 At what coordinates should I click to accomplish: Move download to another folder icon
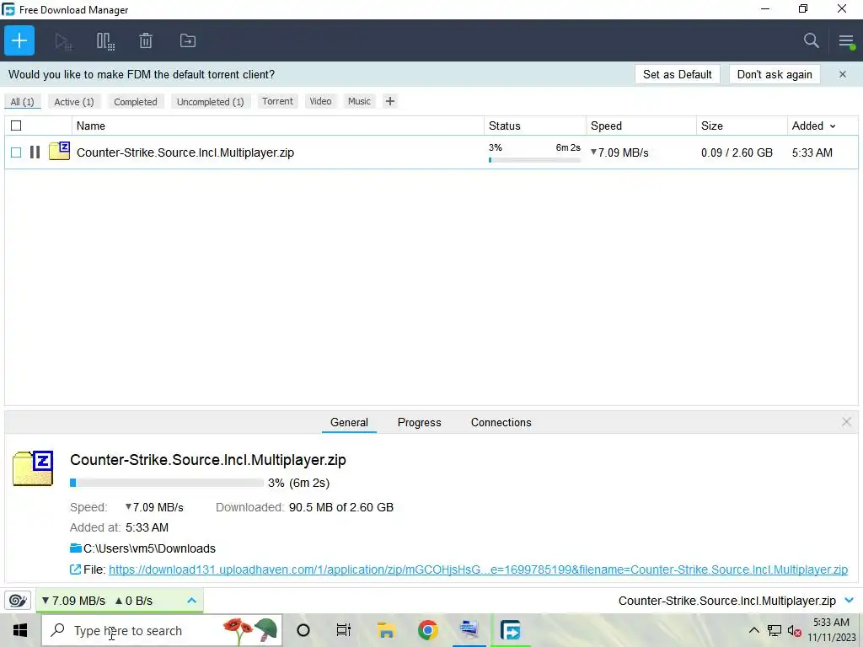[x=188, y=40]
